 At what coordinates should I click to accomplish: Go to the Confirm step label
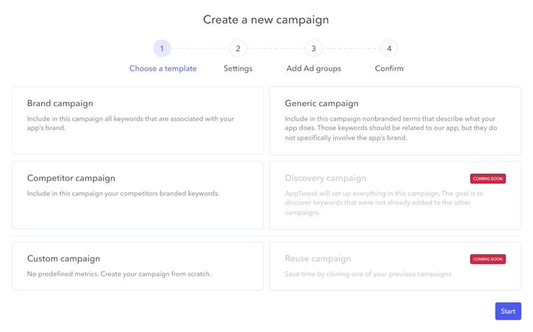point(389,69)
